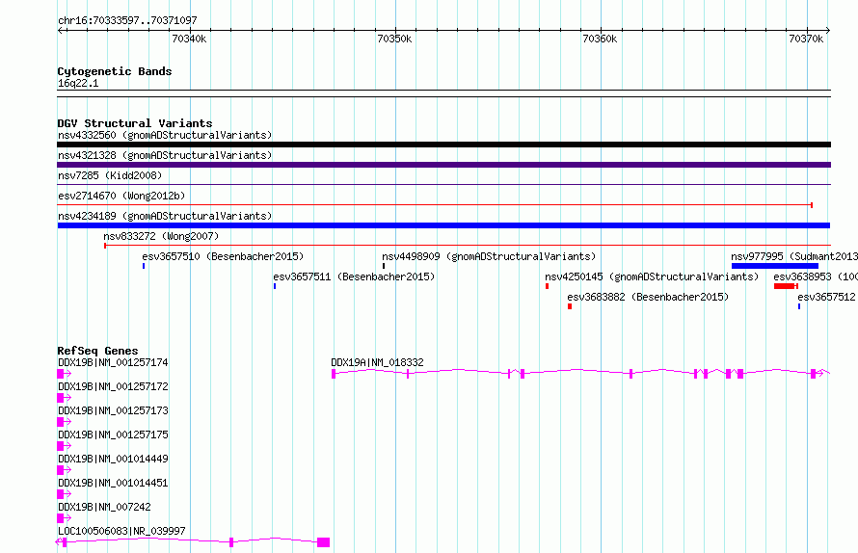Image resolution: width=858 pixels, height=553 pixels.
Task: Click the DDX19B|NM_001257173 label
Action: [113, 410]
